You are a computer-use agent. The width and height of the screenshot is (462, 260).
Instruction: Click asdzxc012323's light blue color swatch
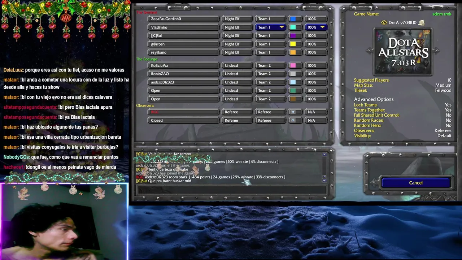tap(293, 82)
